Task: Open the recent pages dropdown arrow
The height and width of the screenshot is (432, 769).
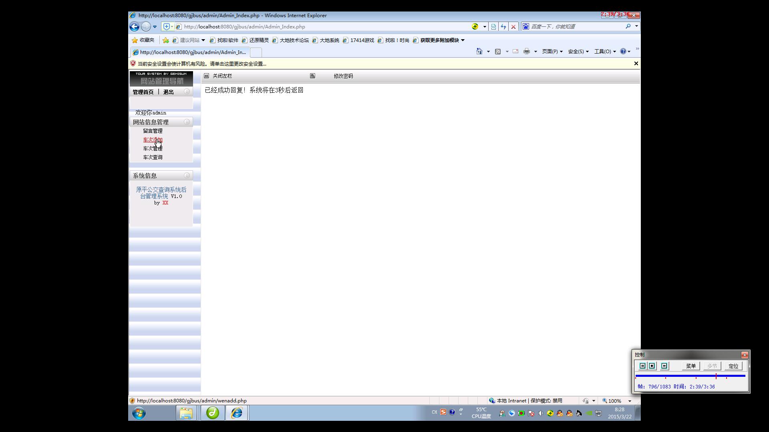Action: (x=155, y=27)
